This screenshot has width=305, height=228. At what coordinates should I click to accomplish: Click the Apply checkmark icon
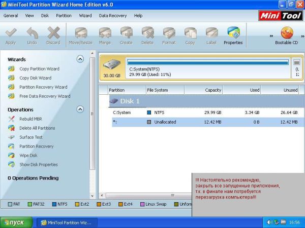pyautogui.click(x=11, y=33)
